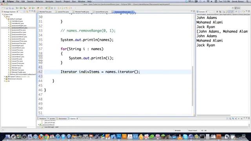Viewport: 251px width, 141px height.
Task: Collapse the Java Code project node
Action: (3, 14)
